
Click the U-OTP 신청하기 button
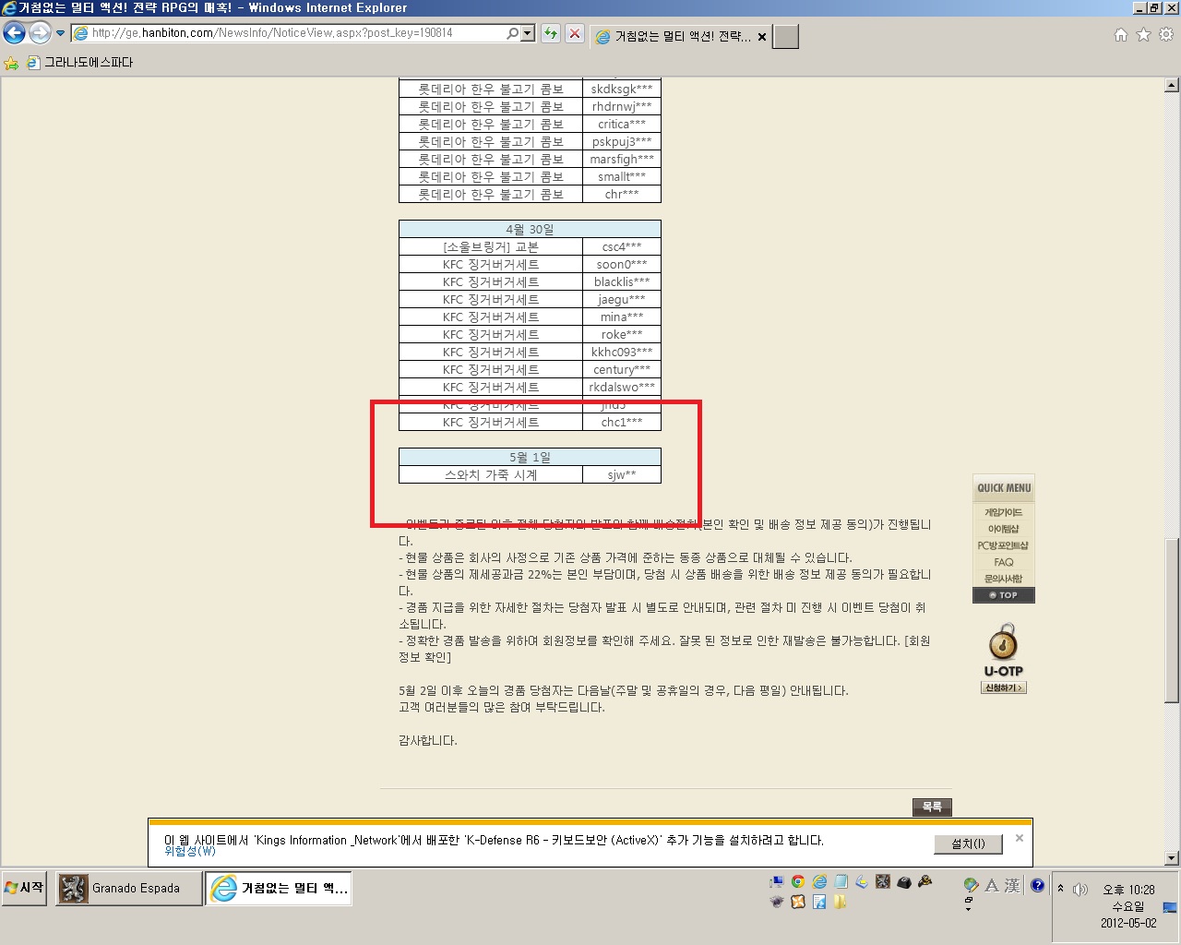(x=1004, y=688)
